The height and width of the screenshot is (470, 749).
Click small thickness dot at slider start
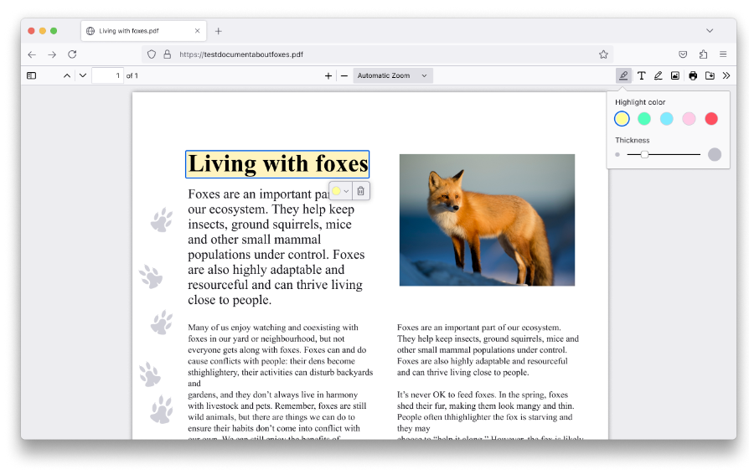pyautogui.click(x=617, y=154)
